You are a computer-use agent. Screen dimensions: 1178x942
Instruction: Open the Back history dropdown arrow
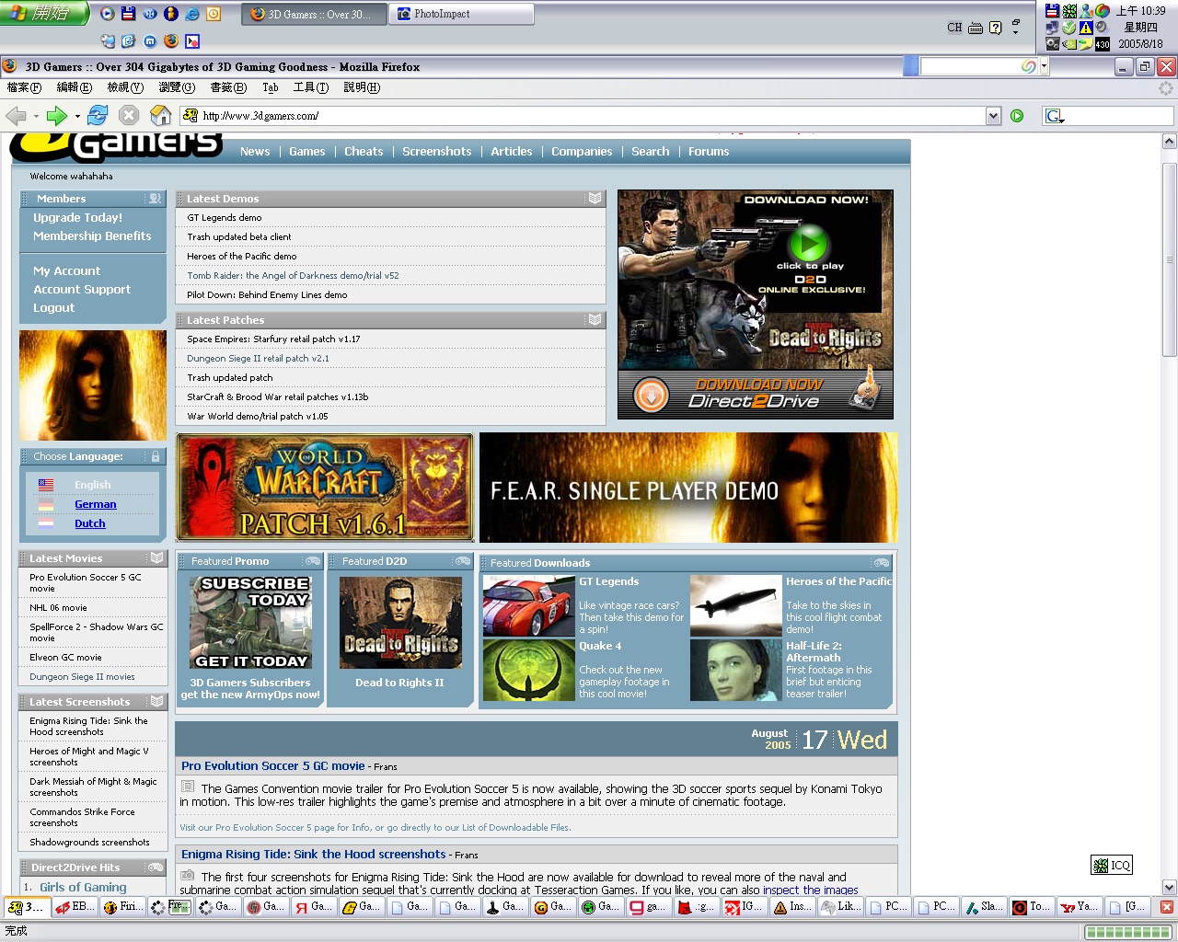[36, 116]
